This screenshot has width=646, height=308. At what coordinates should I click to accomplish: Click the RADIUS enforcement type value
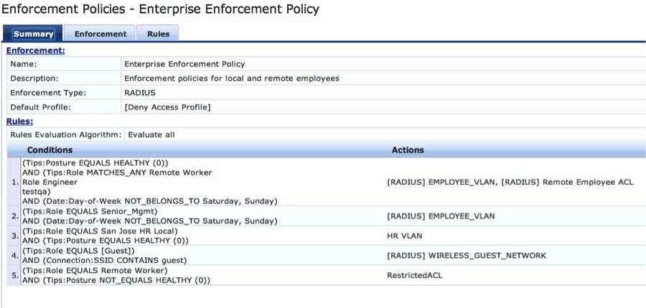click(140, 92)
